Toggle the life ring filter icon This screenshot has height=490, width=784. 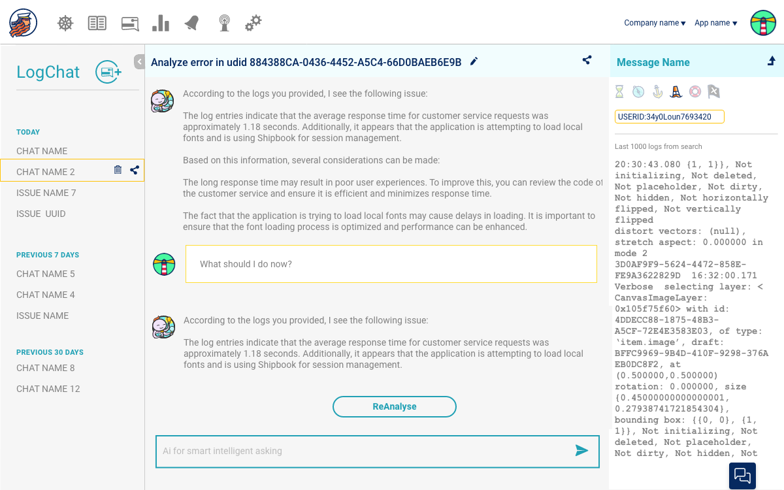695,91
